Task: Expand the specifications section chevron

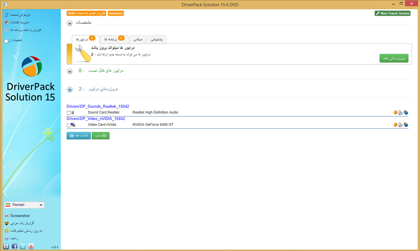Action: click(70, 23)
